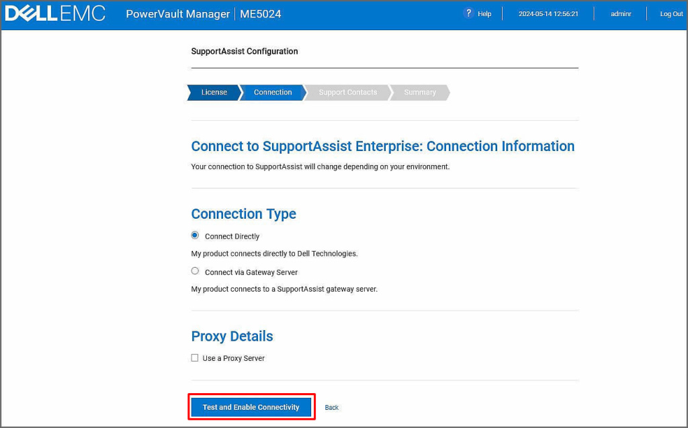Click the Connection Type heading
Image resolution: width=688 pixels, height=428 pixels.
[x=243, y=214]
